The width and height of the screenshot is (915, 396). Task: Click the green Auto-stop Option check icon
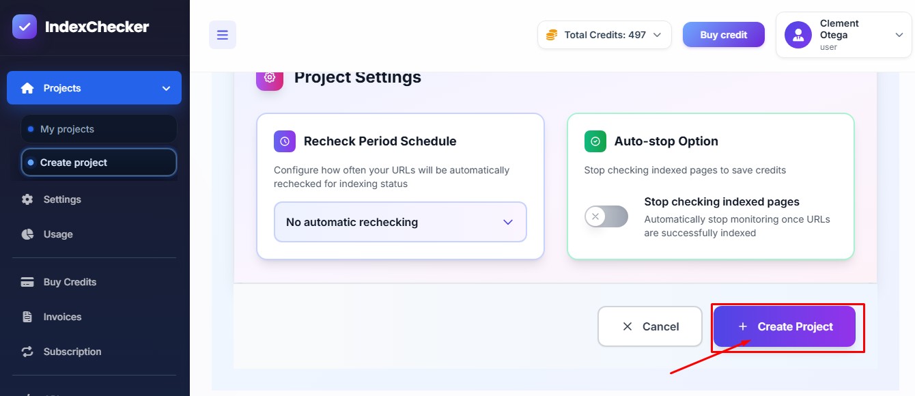point(595,141)
